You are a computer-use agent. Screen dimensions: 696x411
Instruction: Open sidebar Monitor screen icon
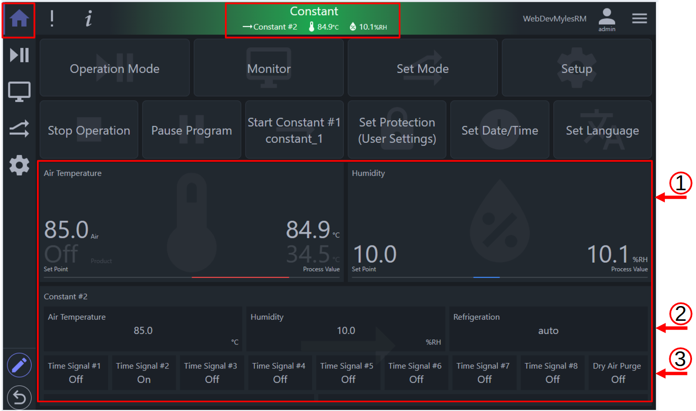(x=19, y=92)
